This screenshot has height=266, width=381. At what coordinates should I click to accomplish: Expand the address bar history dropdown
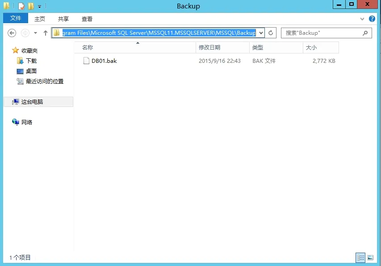(261, 33)
